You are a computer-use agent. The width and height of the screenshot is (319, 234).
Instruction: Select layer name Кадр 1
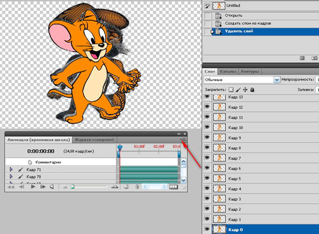(x=235, y=219)
